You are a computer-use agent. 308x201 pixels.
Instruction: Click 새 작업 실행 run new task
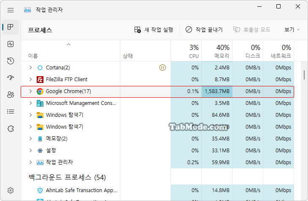tap(154, 30)
